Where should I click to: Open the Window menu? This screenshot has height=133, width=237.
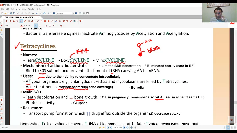click(x=32, y=9)
